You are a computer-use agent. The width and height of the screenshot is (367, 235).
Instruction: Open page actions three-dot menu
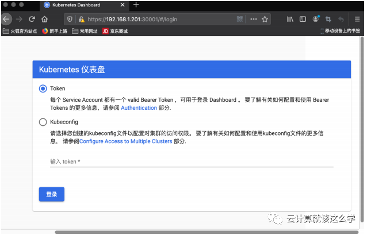254,19
